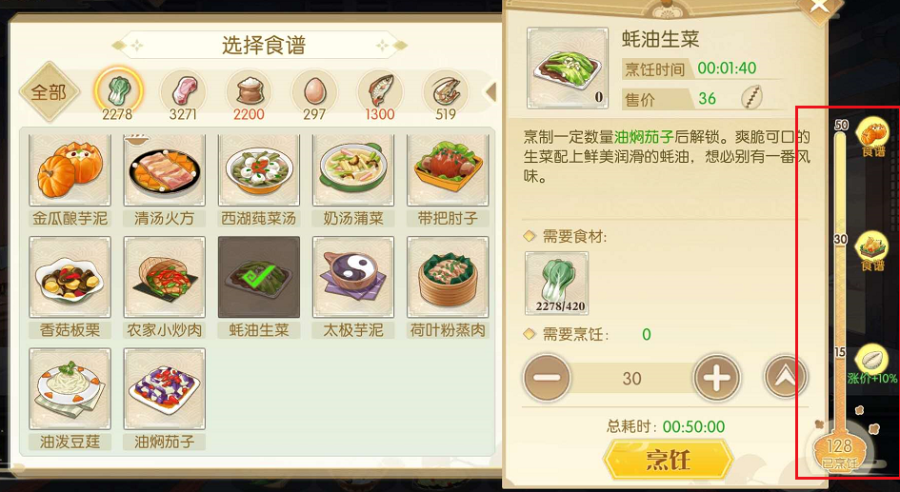Click the 油焖茄子 green link text
The width and height of the screenshot is (900, 492).
tap(644, 137)
